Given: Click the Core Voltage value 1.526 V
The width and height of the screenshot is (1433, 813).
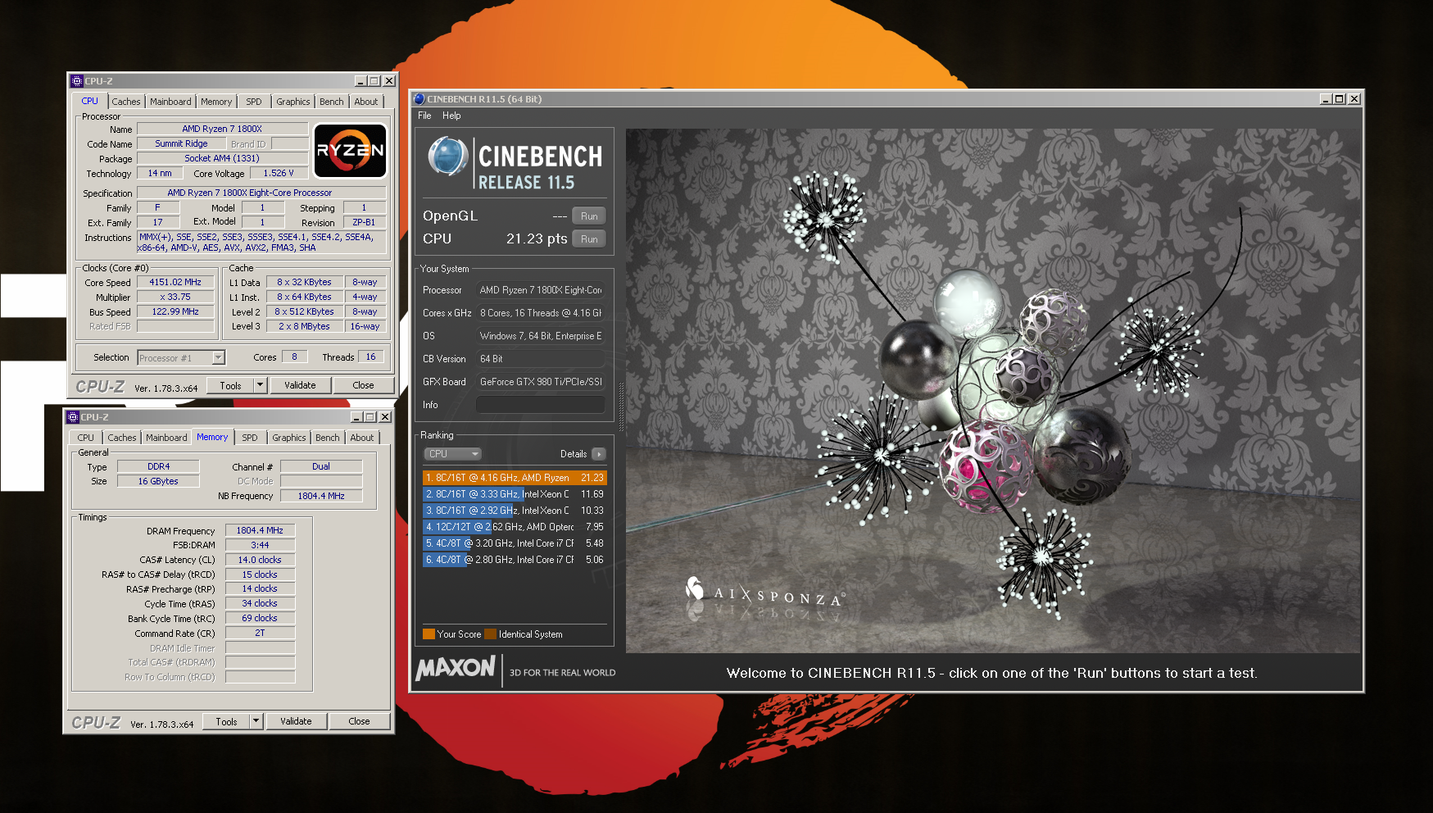Looking at the screenshot, I should [279, 173].
